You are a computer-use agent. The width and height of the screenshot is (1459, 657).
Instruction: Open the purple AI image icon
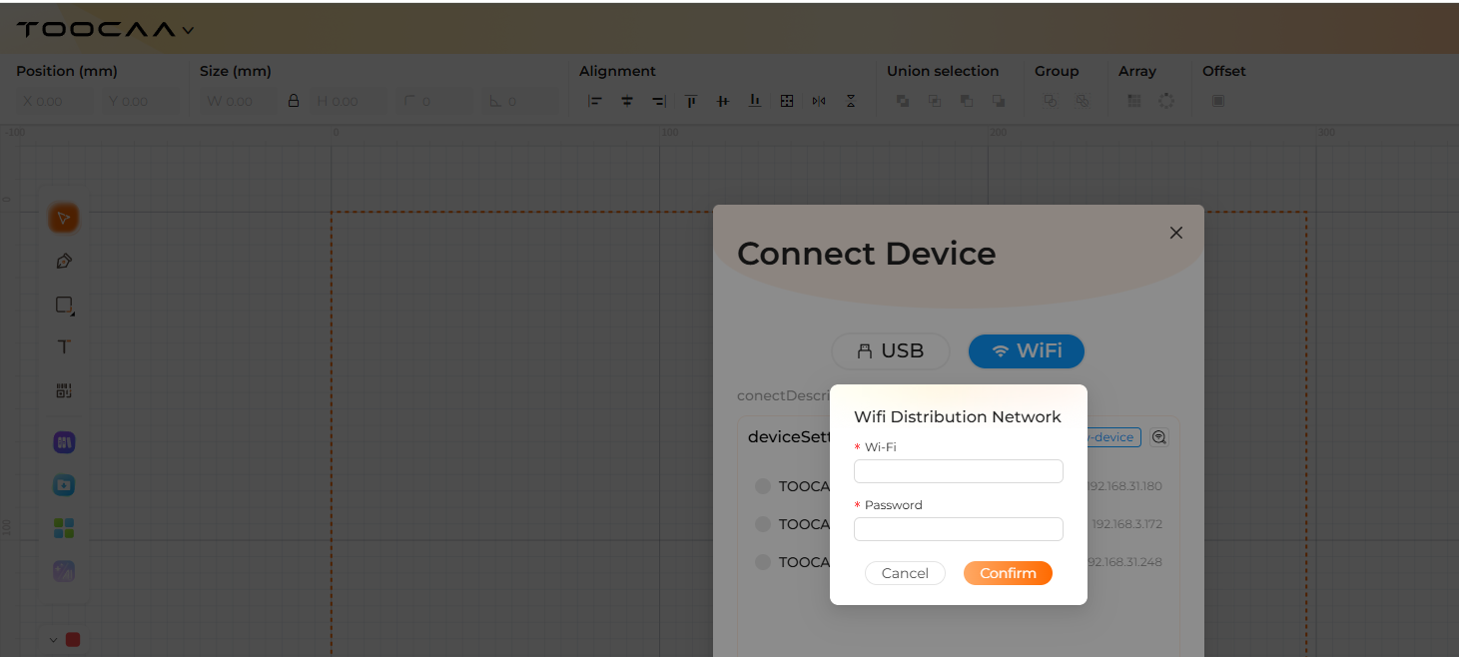[x=64, y=571]
